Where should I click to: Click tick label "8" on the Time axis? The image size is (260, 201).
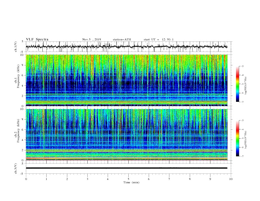tap(190, 179)
